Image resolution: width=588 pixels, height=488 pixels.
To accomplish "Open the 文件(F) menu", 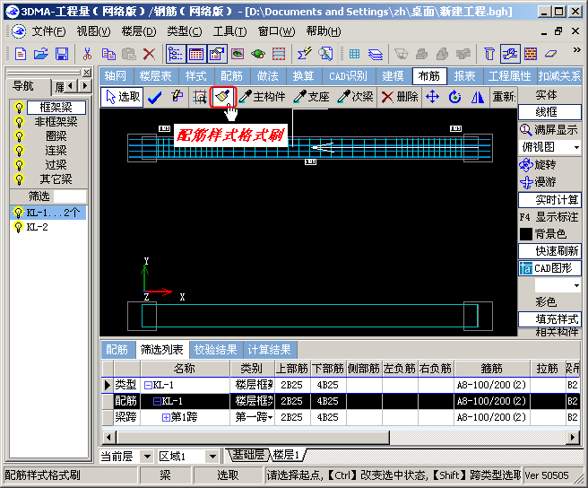I will coord(48,31).
